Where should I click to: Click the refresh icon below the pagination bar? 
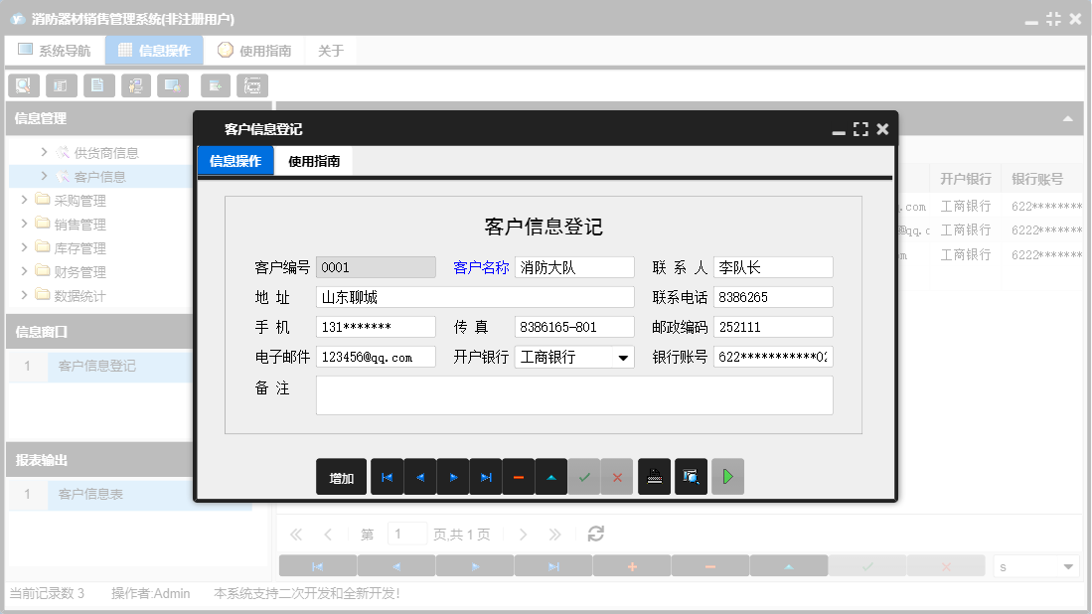(x=595, y=534)
